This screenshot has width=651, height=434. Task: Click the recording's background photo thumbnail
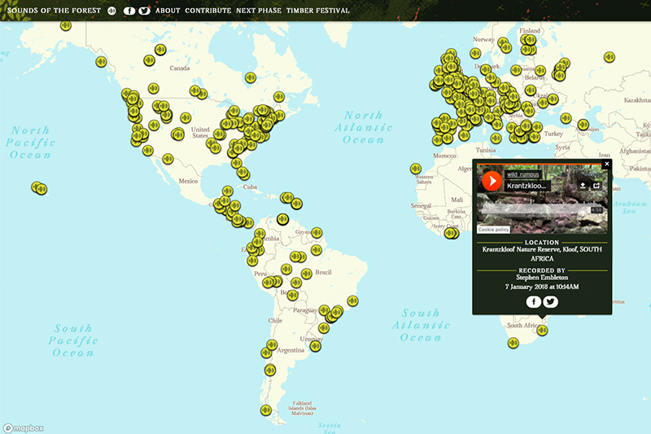[x=542, y=199]
